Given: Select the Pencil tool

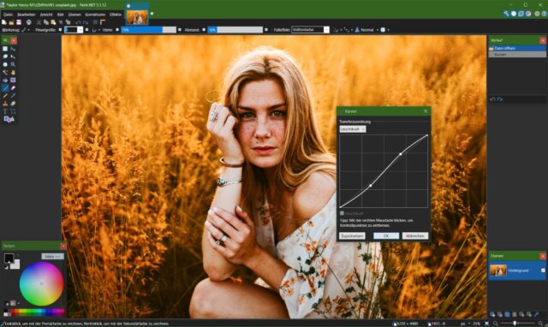Looking at the screenshot, I should (x=5, y=96).
